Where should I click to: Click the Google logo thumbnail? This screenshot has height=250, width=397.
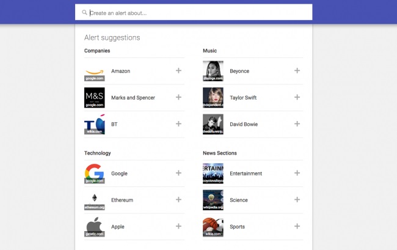click(x=94, y=174)
